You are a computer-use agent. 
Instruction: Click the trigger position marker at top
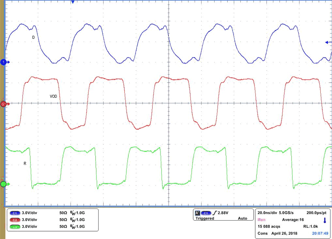pos(72,2)
